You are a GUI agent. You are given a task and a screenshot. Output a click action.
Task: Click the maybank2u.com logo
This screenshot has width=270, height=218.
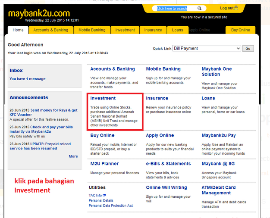pos(39,13)
